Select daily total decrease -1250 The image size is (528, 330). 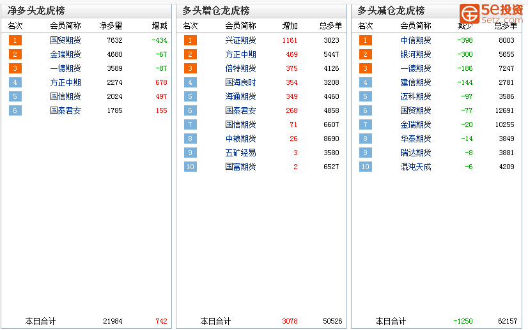click(463, 321)
